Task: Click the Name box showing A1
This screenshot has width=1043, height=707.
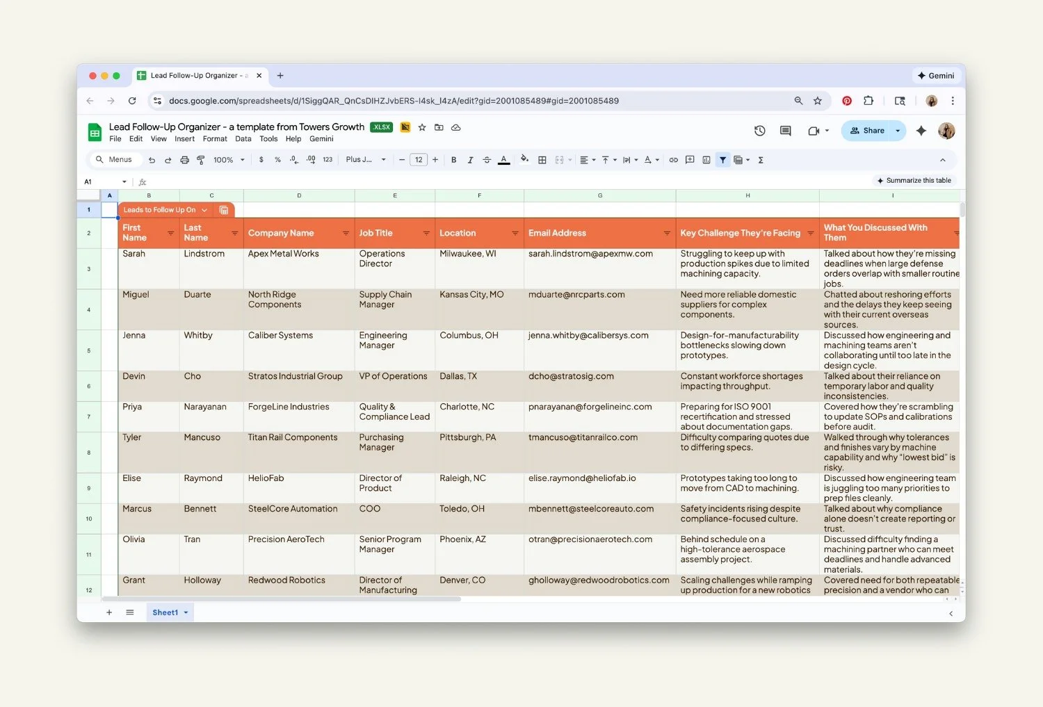Action: (x=104, y=182)
